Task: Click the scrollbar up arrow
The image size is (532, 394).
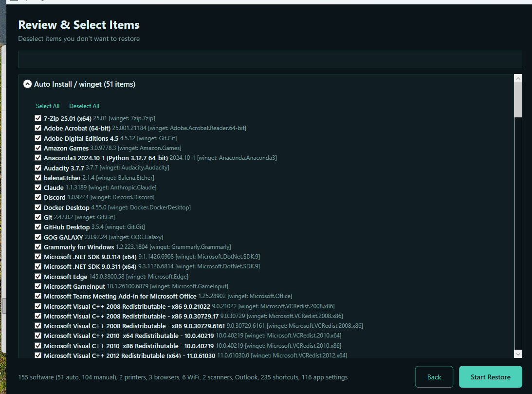Action: click(x=518, y=79)
